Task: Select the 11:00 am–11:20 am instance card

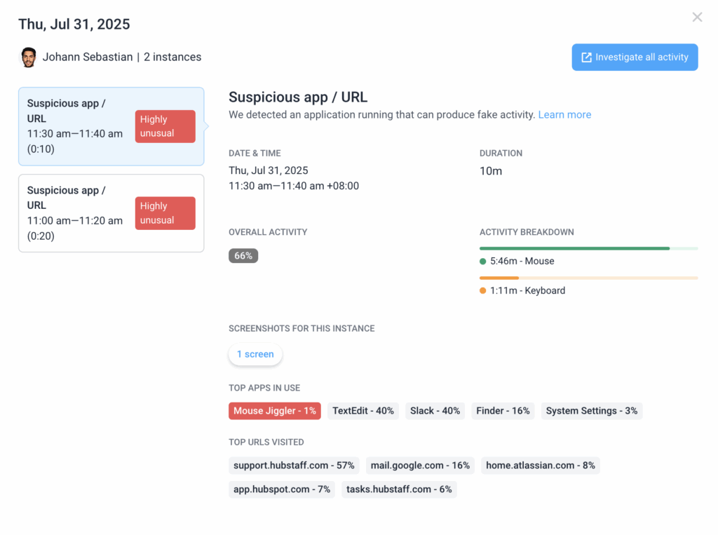Action: click(x=111, y=213)
